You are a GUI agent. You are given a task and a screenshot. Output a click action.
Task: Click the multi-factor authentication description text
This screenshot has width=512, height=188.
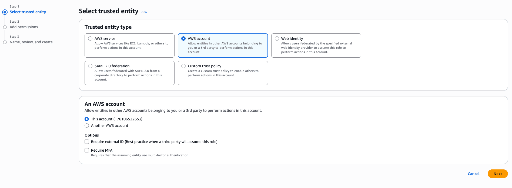[140, 155]
